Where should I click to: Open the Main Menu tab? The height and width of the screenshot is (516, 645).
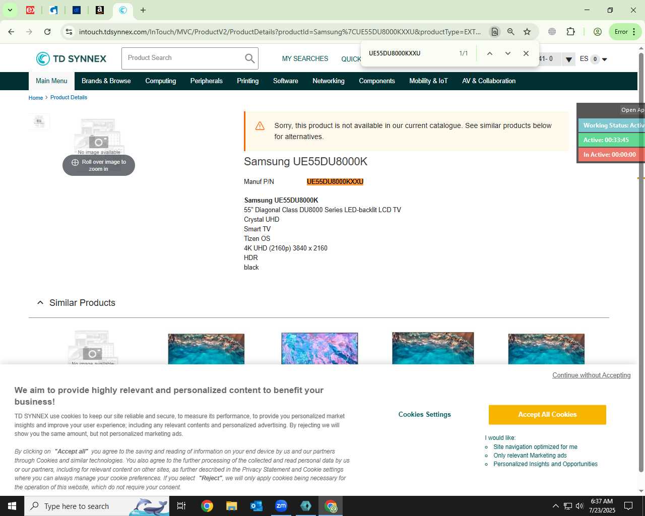click(51, 81)
